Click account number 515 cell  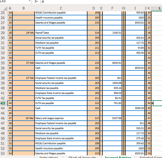click(94, 118)
